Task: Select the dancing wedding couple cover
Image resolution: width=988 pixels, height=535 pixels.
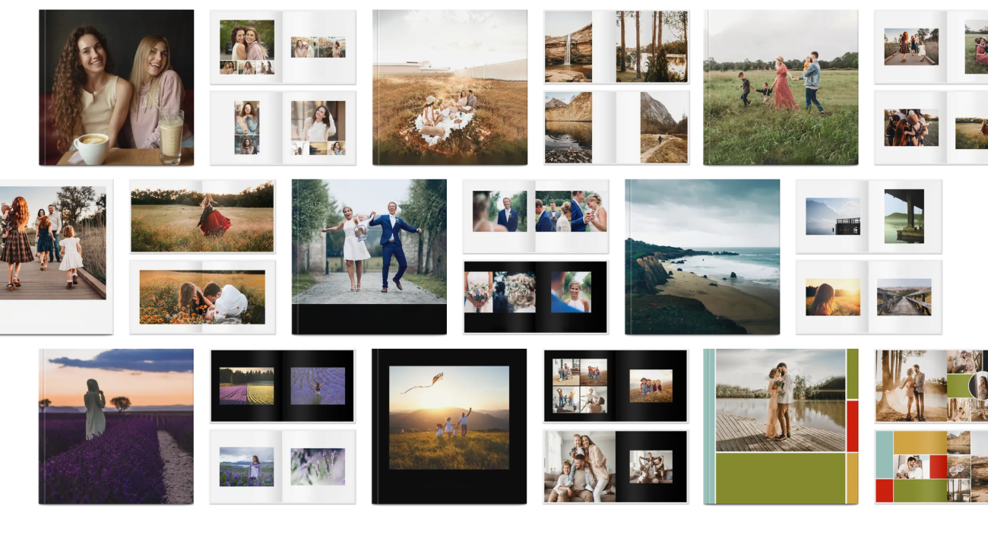Action: 369,257
